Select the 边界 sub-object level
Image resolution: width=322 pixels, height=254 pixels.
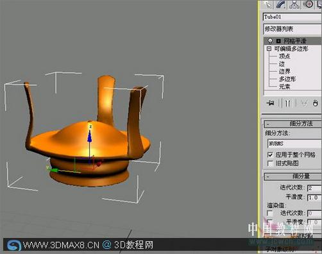coord(284,71)
